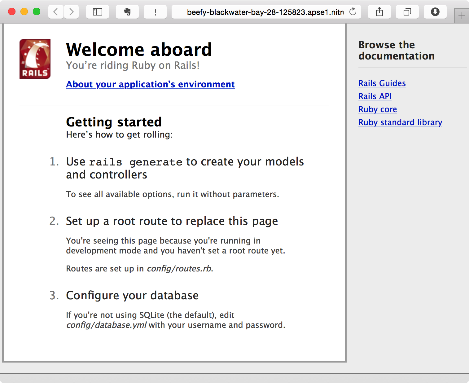469x383 pixels.
Task: Open Tab Overview to show all tabs
Action: point(407,12)
